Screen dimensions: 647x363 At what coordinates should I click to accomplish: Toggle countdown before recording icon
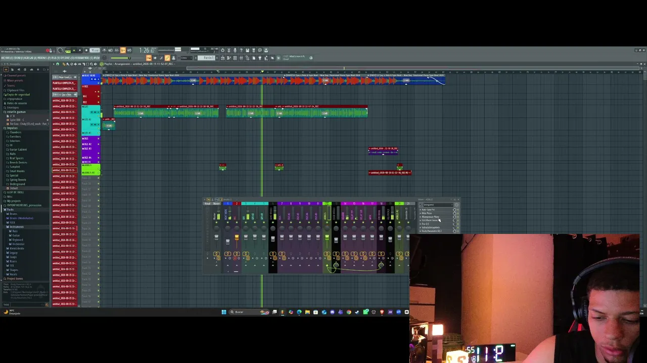[x=117, y=50]
